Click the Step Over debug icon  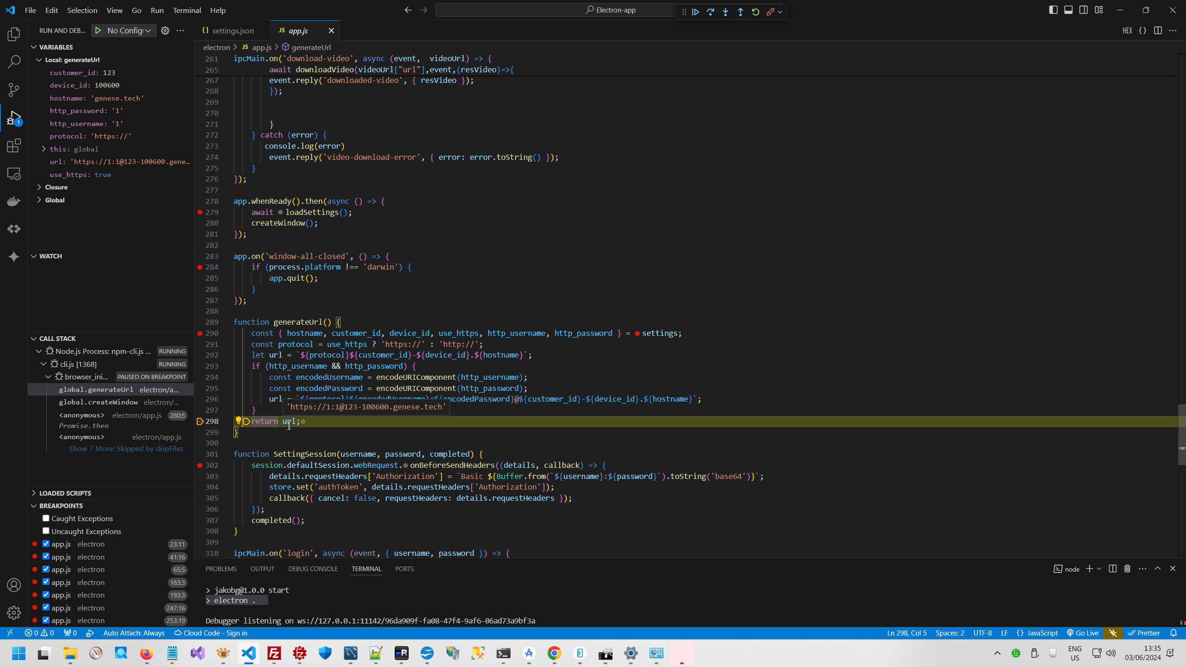[x=710, y=12]
